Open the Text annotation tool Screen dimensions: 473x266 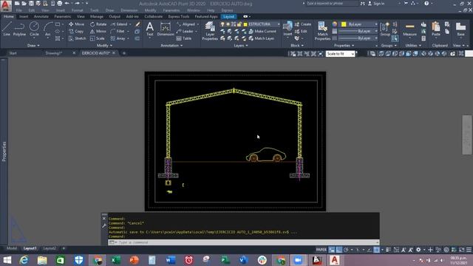coord(149,29)
